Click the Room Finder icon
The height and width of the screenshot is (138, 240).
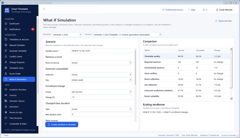point(6,73)
